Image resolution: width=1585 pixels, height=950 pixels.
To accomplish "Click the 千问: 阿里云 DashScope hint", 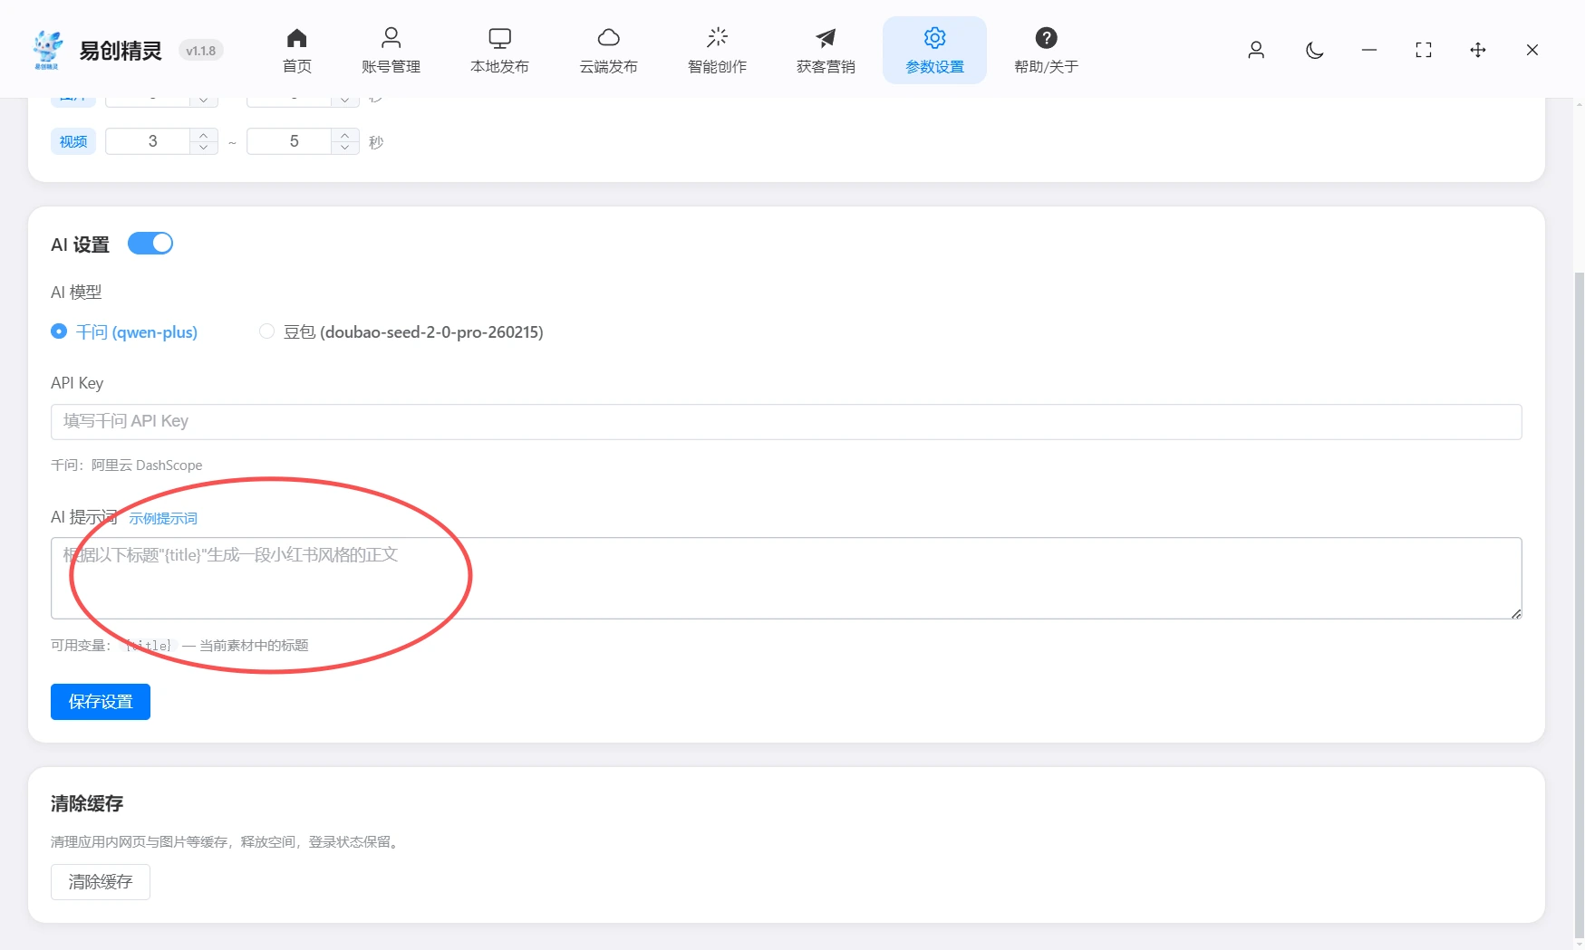I will point(127,465).
